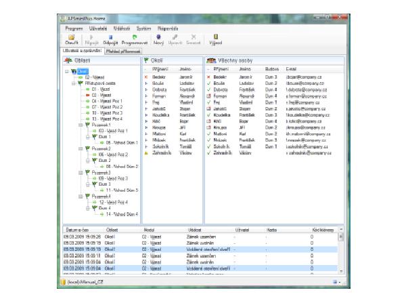Collapse the Pozemek 1 tree node
The height and width of the screenshot is (305, 406).
point(80,125)
